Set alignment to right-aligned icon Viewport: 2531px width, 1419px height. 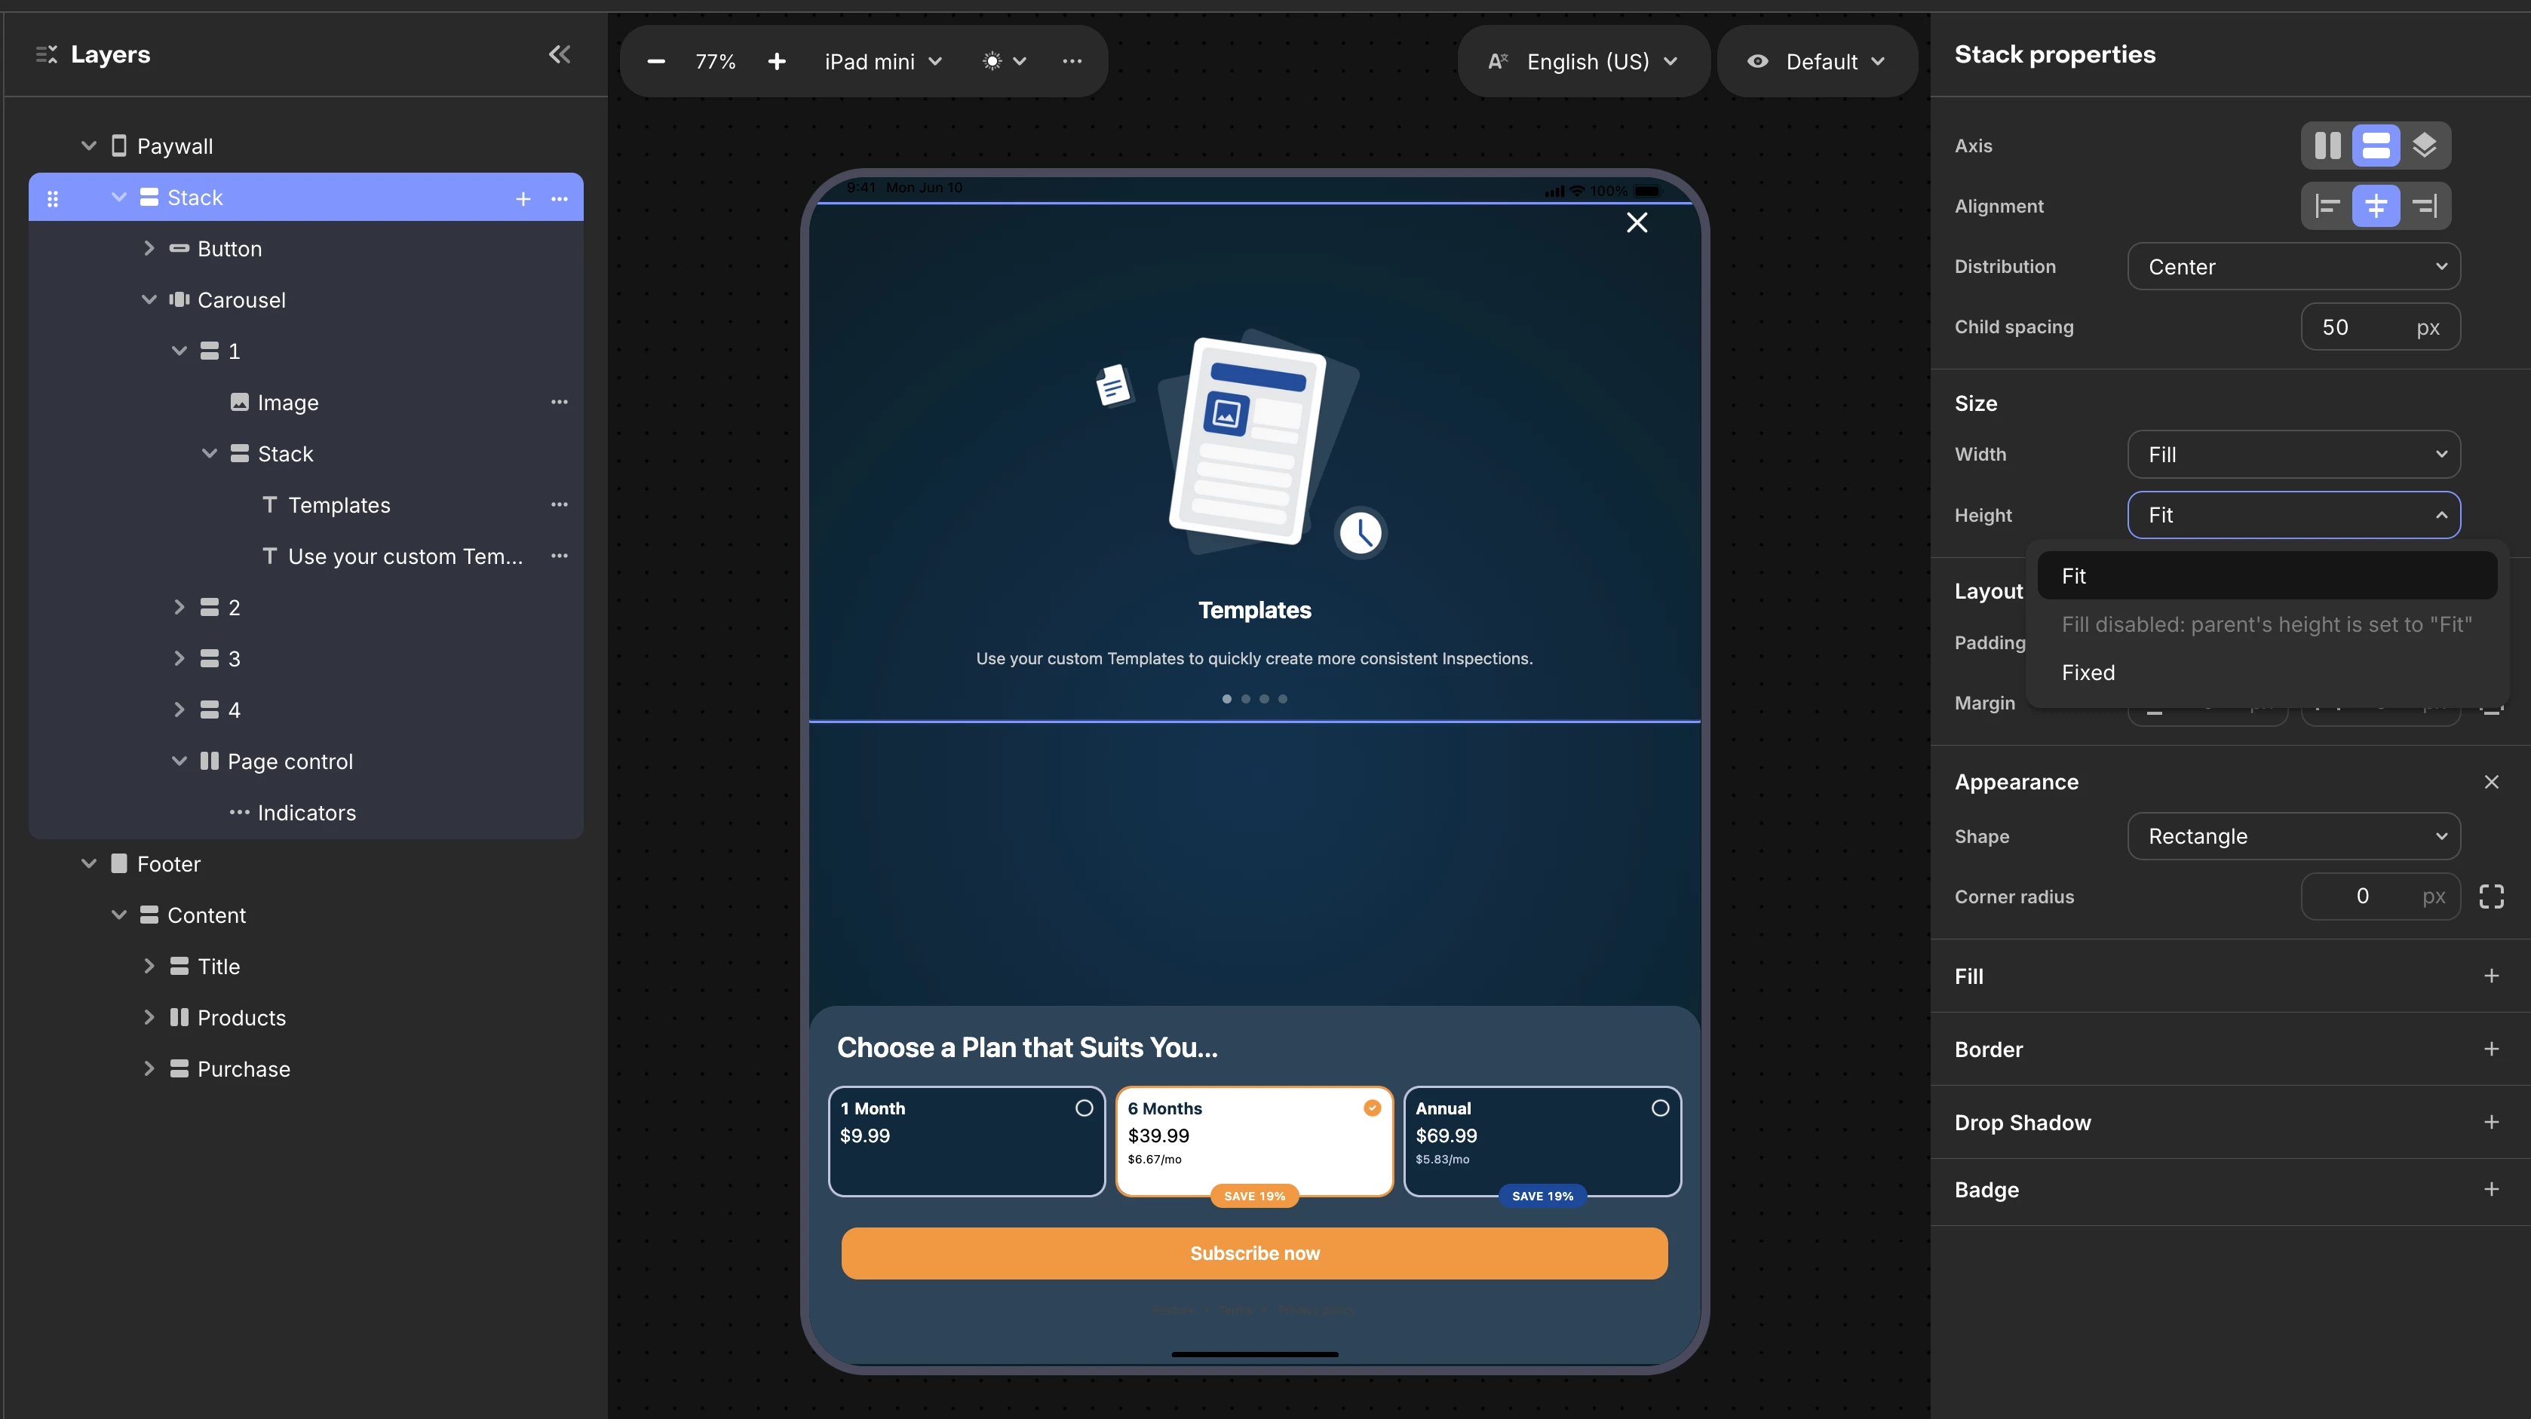tap(2424, 207)
